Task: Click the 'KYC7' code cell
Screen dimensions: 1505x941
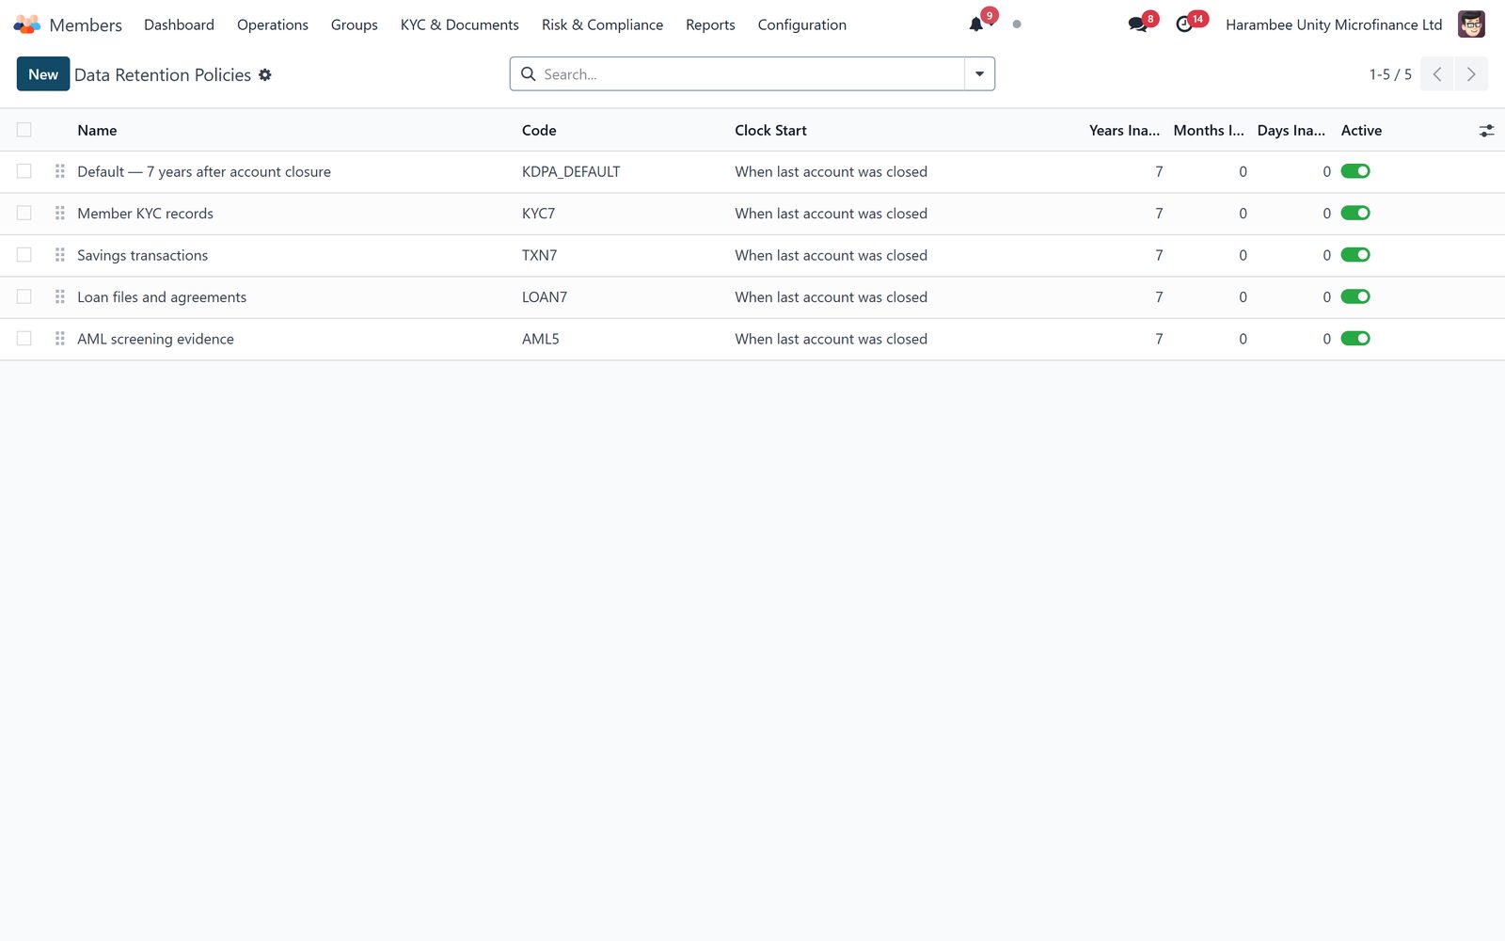Action: [539, 214]
